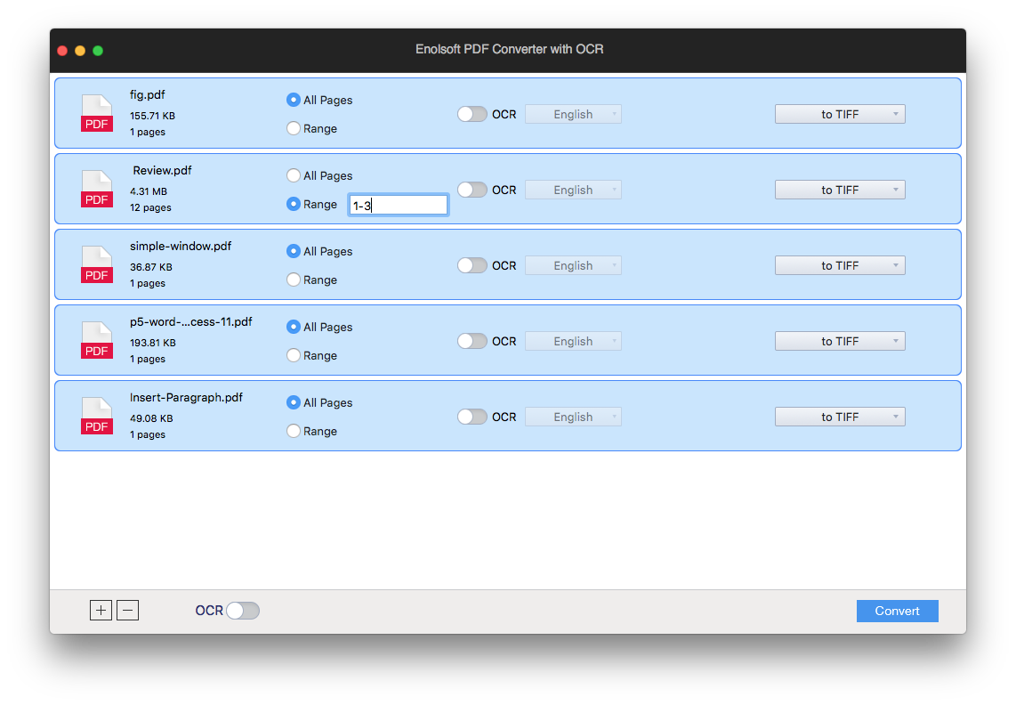Image resolution: width=1016 pixels, height=705 pixels.
Task: Click the 155.71 KB file size
Action: coord(152,116)
